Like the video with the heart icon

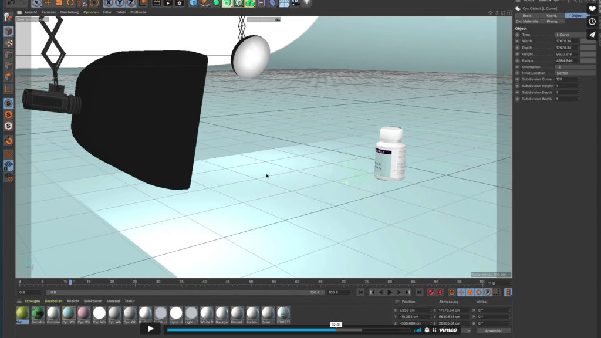(592, 9)
